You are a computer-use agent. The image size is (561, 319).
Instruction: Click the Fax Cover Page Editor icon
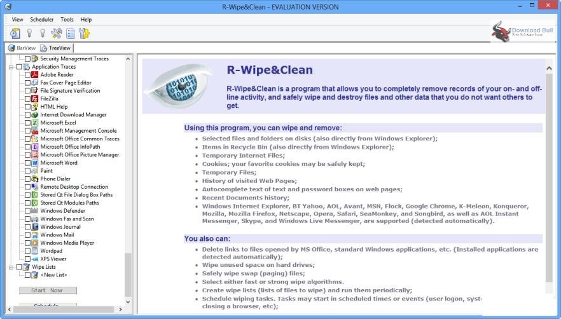pyautogui.click(x=35, y=83)
